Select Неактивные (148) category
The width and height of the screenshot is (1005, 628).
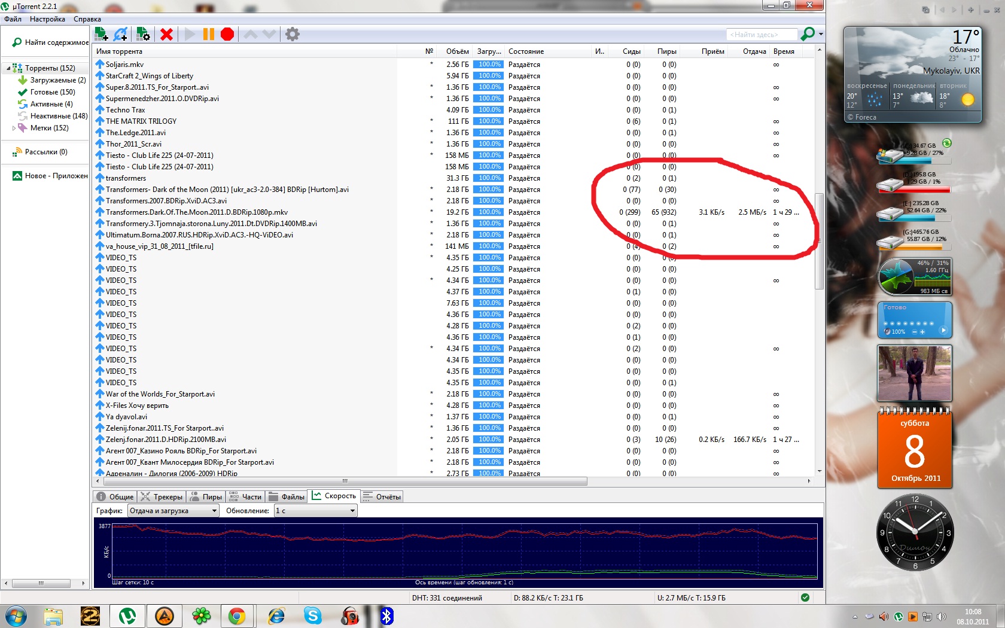(53, 116)
